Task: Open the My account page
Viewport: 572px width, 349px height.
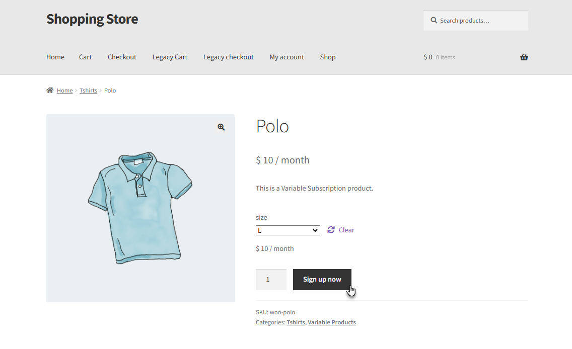Action: click(x=287, y=57)
